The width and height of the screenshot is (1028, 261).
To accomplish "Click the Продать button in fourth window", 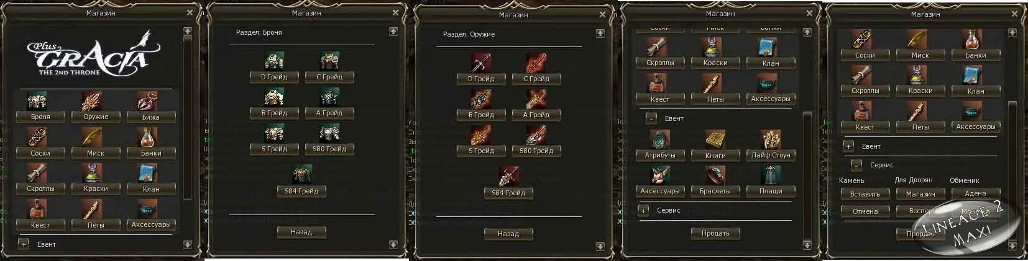I will pyautogui.click(x=715, y=233).
